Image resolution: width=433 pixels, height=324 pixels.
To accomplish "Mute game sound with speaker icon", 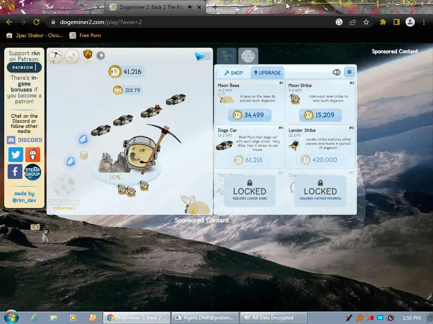I will click(x=336, y=72).
